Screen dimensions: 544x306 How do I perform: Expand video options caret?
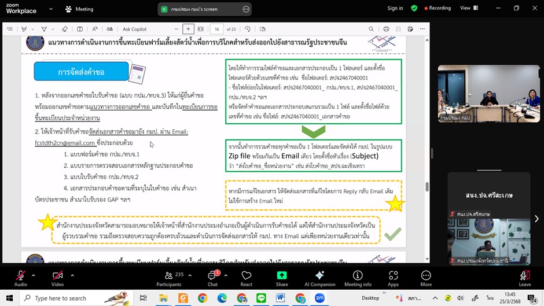72,275
